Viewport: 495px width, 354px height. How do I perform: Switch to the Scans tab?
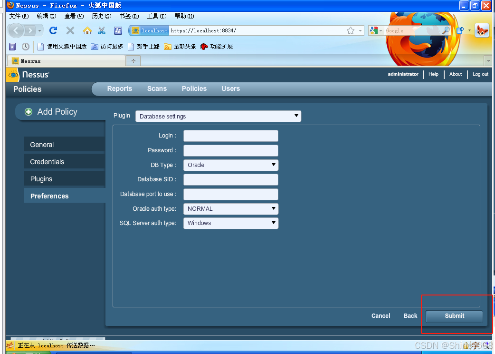(x=157, y=89)
